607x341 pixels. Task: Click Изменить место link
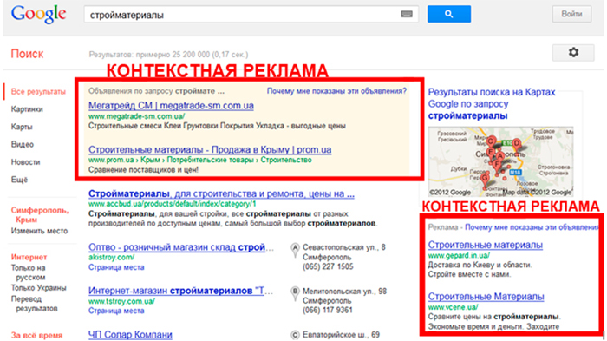tap(39, 231)
